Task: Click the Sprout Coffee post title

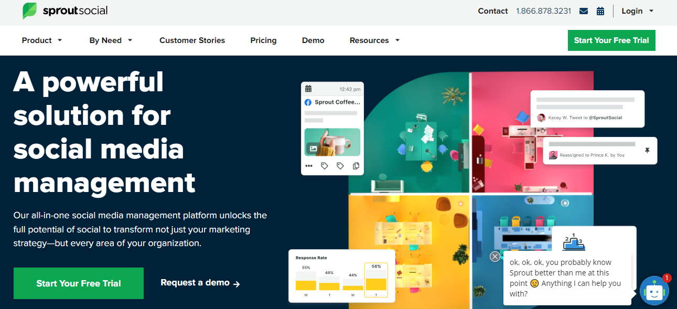Action: (337, 102)
